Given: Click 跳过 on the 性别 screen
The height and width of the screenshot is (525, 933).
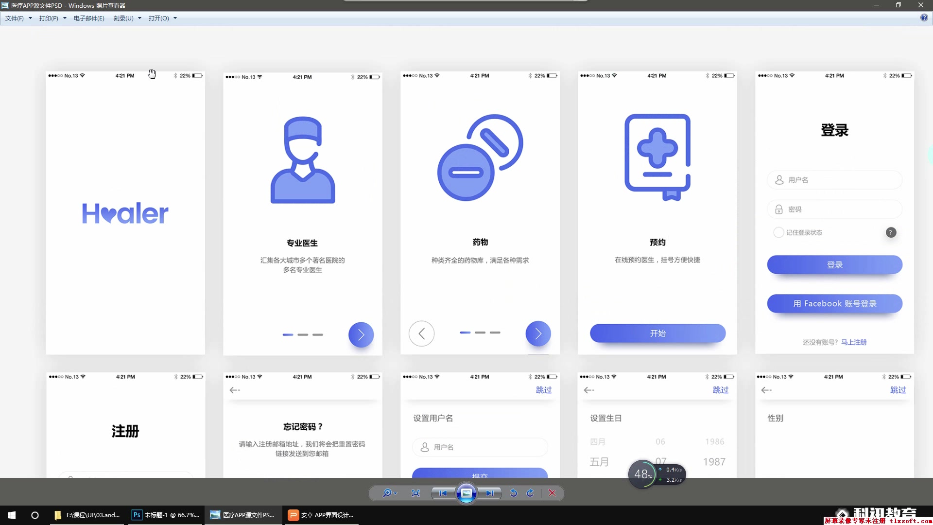Looking at the screenshot, I should click(898, 390).
